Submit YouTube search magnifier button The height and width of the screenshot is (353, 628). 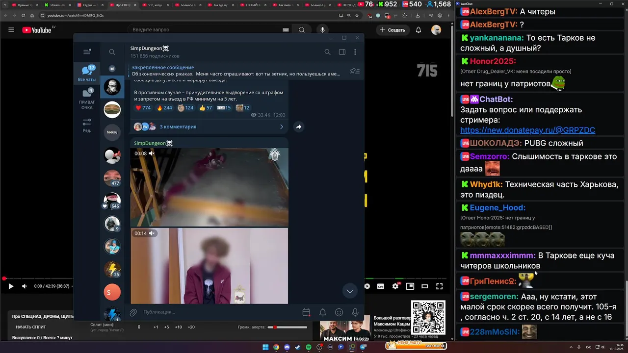(302, 30)
